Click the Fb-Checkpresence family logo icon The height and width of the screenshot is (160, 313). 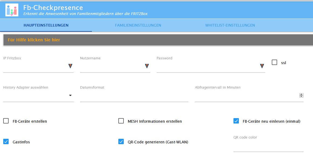point(12,10)
